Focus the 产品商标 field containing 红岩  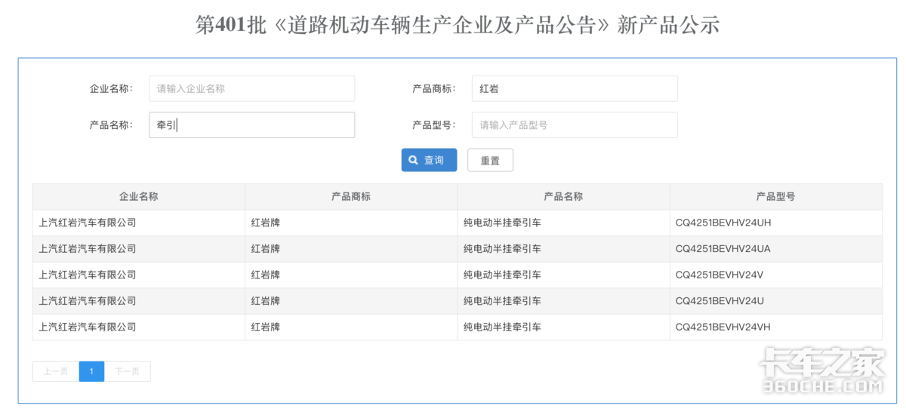pyautogui.click(x=574, y=88)
